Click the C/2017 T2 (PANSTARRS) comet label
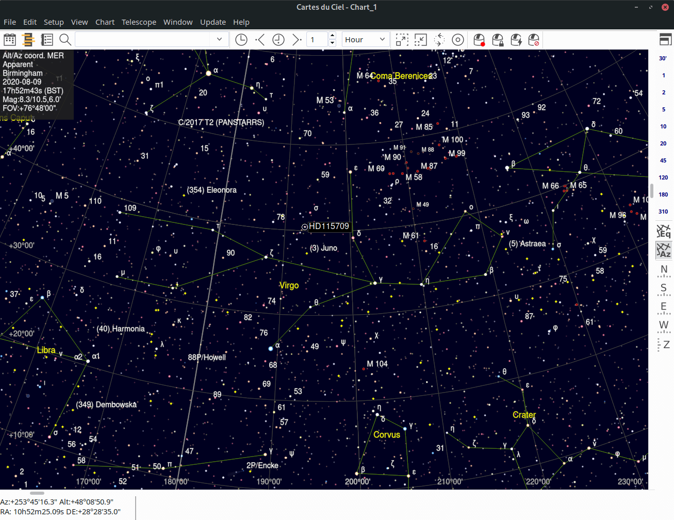674x520 pixels. point(221,122)
